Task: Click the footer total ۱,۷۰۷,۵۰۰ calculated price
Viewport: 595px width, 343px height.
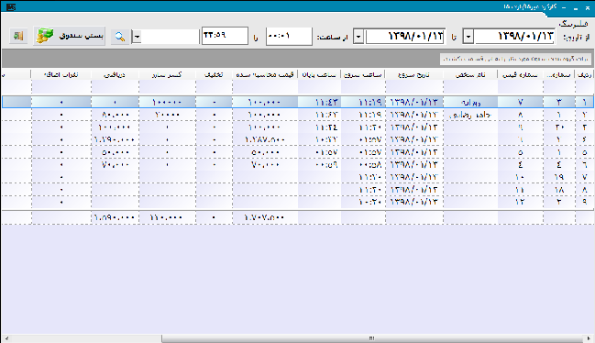Action: [x=265, y=217]
